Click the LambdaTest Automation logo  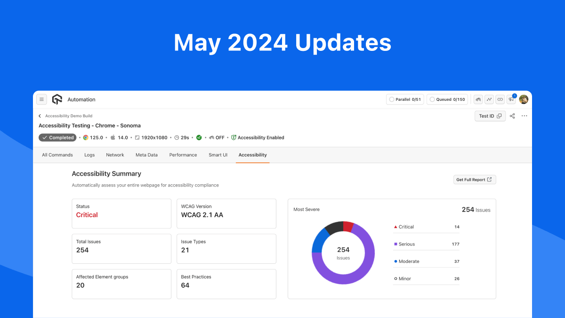[57, 99]
